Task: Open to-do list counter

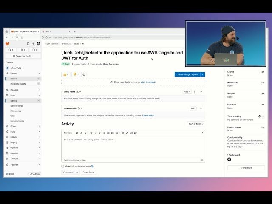Action: [35, 50]
